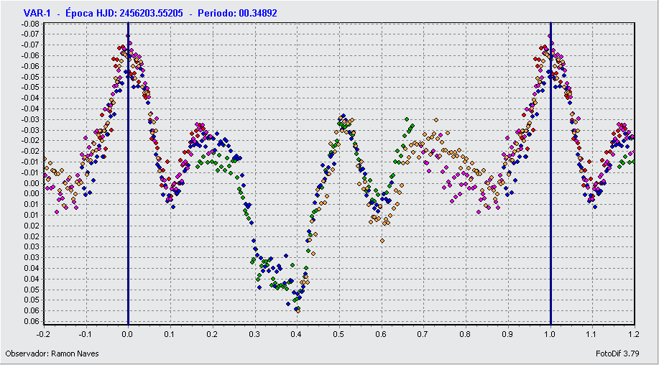This screenshot has width=659, height=365.
Task: Click the blue vertical line at phase 0.0
Action: (128, 173)
